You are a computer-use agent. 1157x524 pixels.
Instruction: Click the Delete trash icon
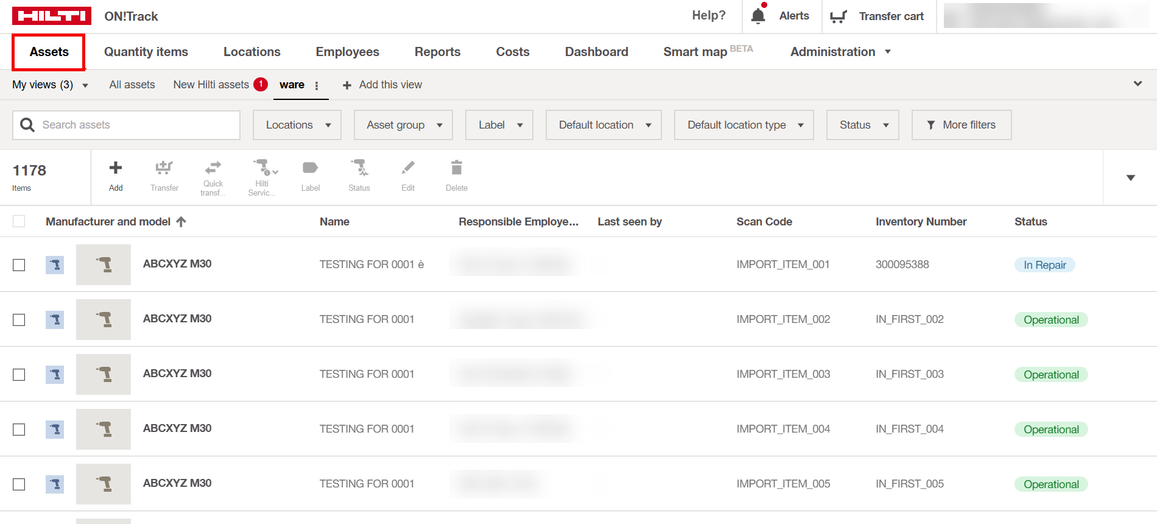click(457, 168)
